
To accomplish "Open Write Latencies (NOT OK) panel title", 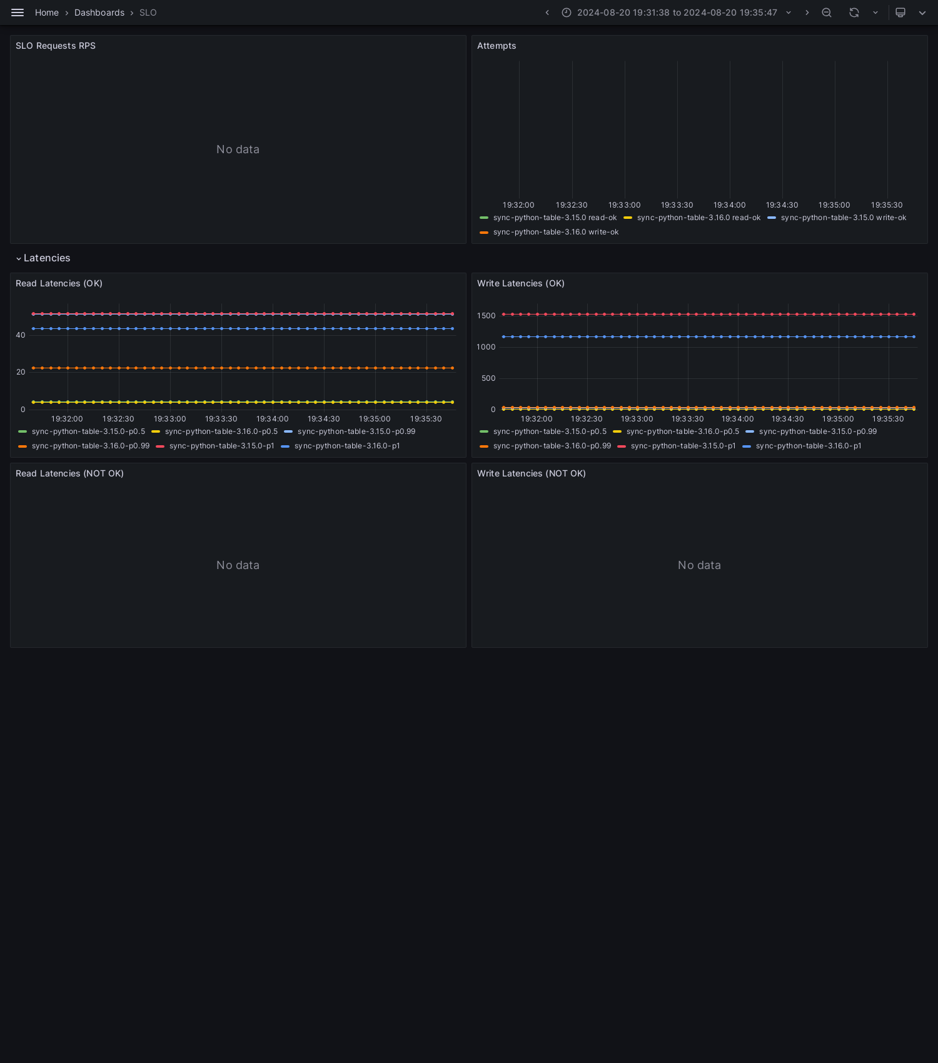I will point(532,473).
